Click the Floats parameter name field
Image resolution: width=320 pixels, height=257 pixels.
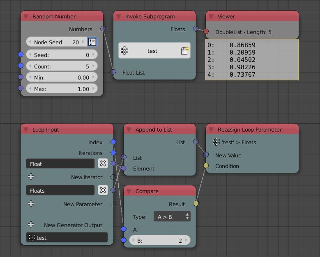tap(60, 190)
